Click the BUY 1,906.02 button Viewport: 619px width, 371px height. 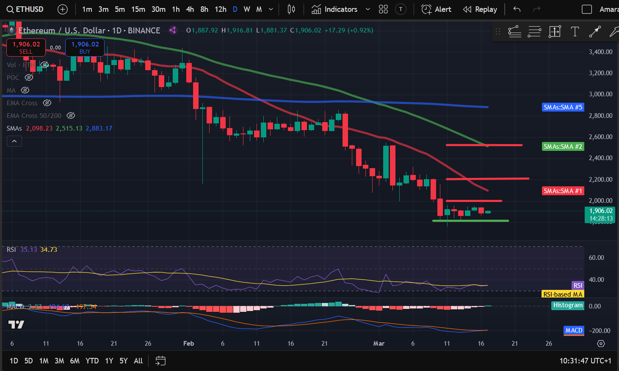click(85, 47)
